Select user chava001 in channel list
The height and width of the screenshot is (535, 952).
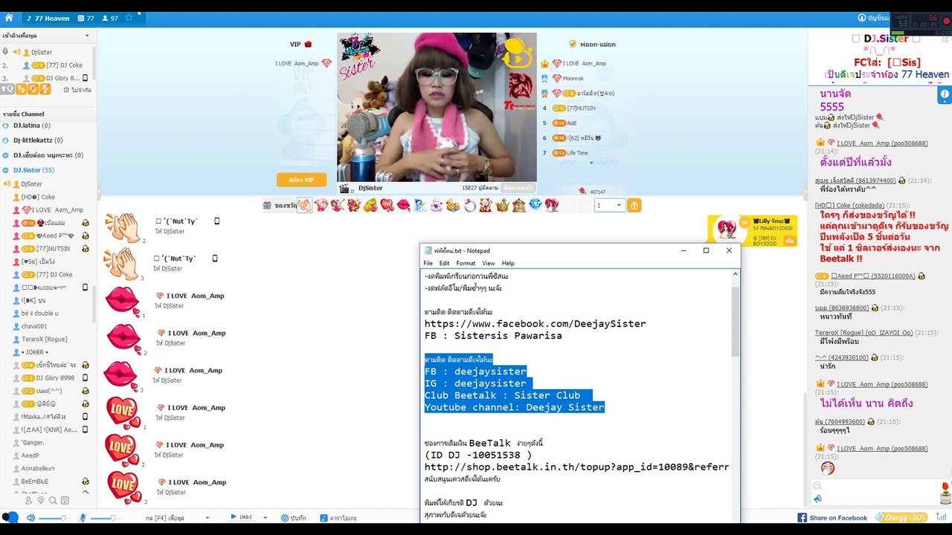pyautogui.click(x=34, y=326)
